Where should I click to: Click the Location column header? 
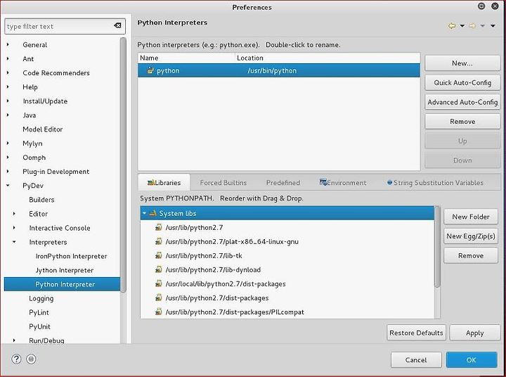click(327, 58)
